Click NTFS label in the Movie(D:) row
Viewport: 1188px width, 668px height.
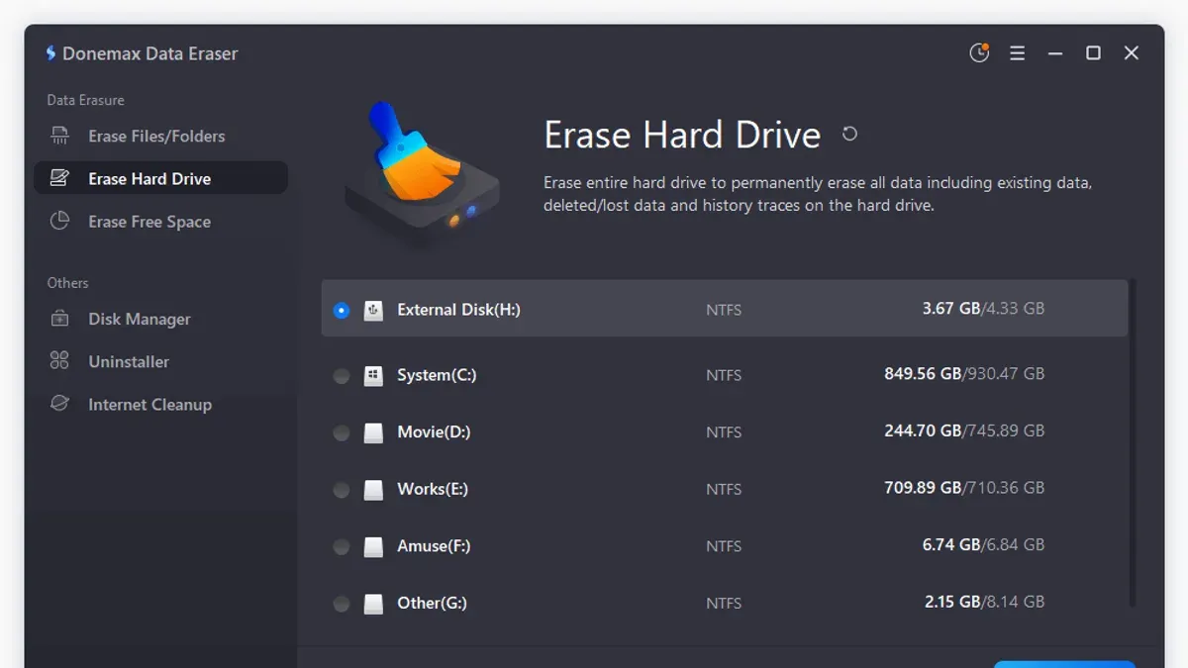(724, 432)
